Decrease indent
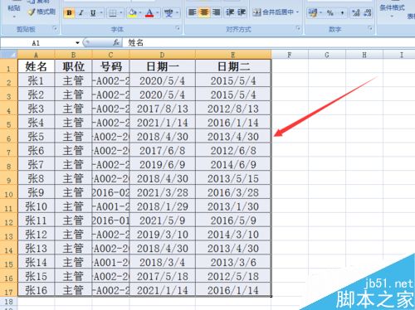This screenshot has height=310, width=415. pos(230,12)
